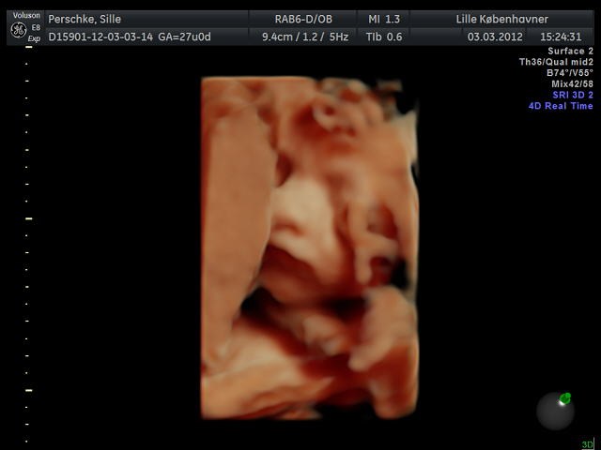Select the Surface 2 render mode label
601x450 pixels.
(570, 51)
